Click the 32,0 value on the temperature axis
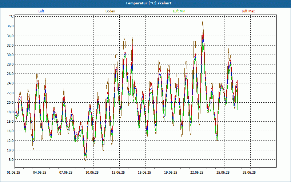Viewport: 291px width, 182px height. pyautogui.click(x=10, y=45)
